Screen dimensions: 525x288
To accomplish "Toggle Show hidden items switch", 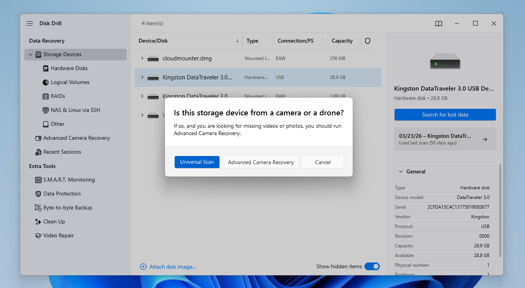I will click(372, 266).
